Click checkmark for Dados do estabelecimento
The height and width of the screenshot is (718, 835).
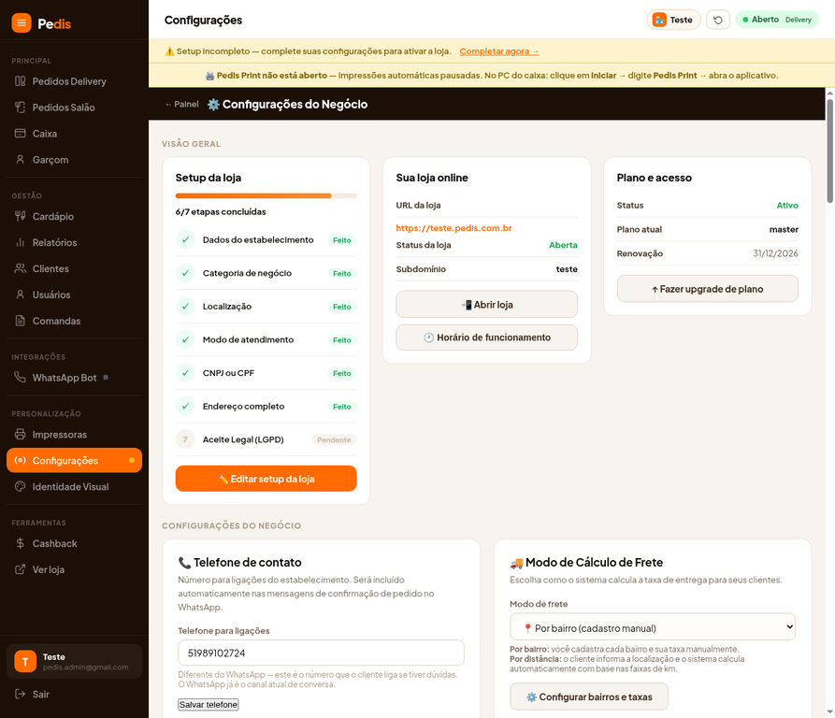185,240
